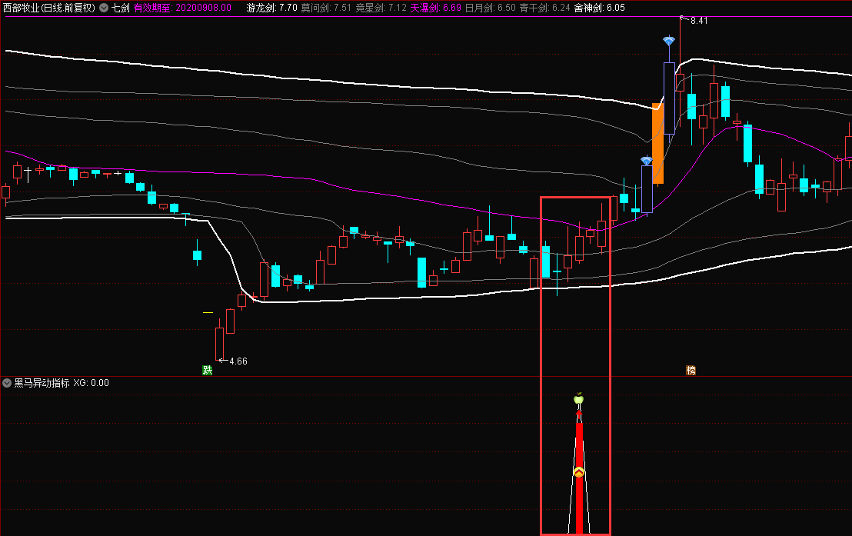
Task: Click the 8.41 high price label
Action: (699, 21)
